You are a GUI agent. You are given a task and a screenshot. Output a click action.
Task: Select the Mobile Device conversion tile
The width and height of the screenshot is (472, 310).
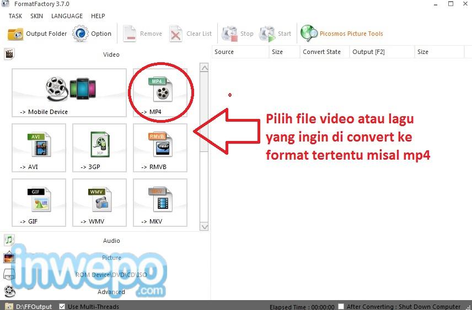[x=69, y=93]
